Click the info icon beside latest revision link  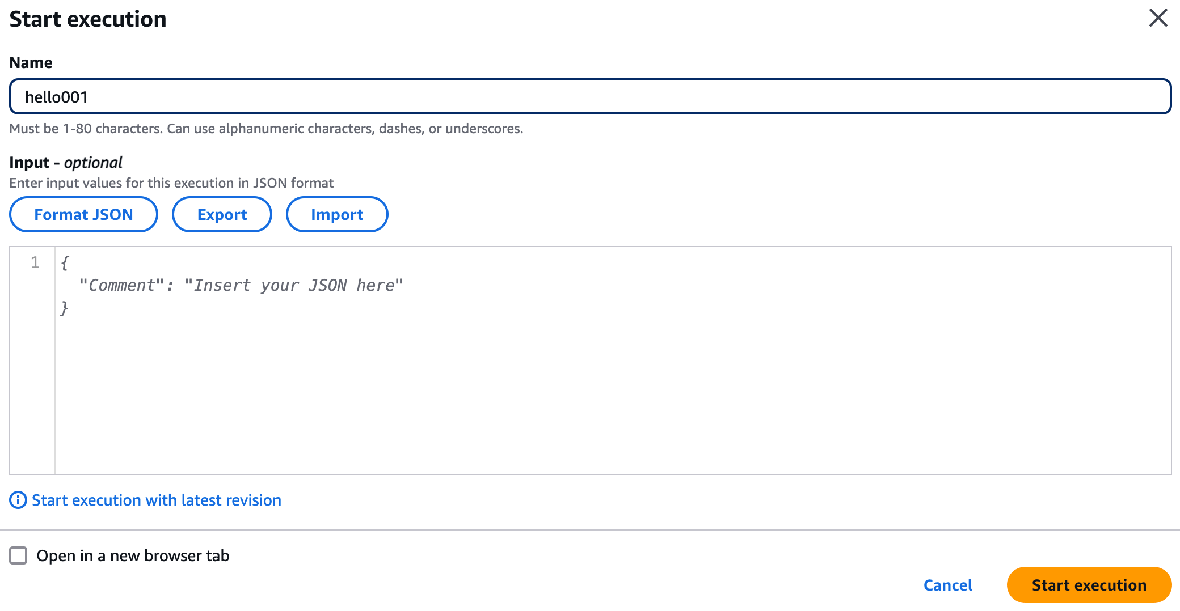pos(18,500)
